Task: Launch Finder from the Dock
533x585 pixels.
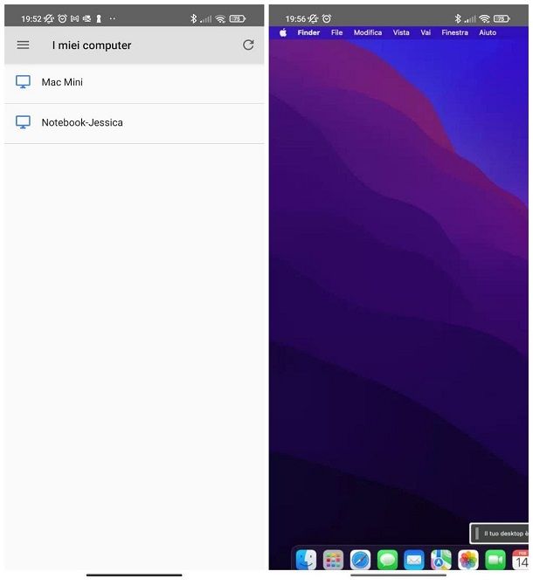Action: (306, 560)
